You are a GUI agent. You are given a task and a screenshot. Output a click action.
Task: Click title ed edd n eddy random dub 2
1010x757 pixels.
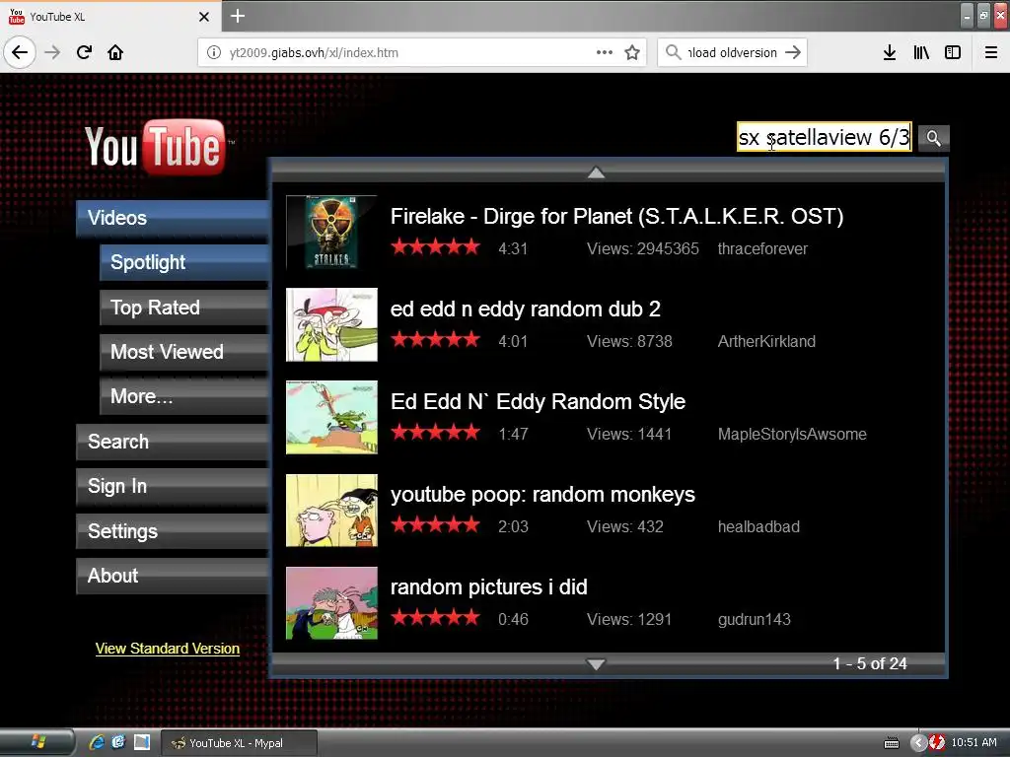click(x=526, y=309)
